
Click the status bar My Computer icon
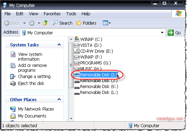130,125
